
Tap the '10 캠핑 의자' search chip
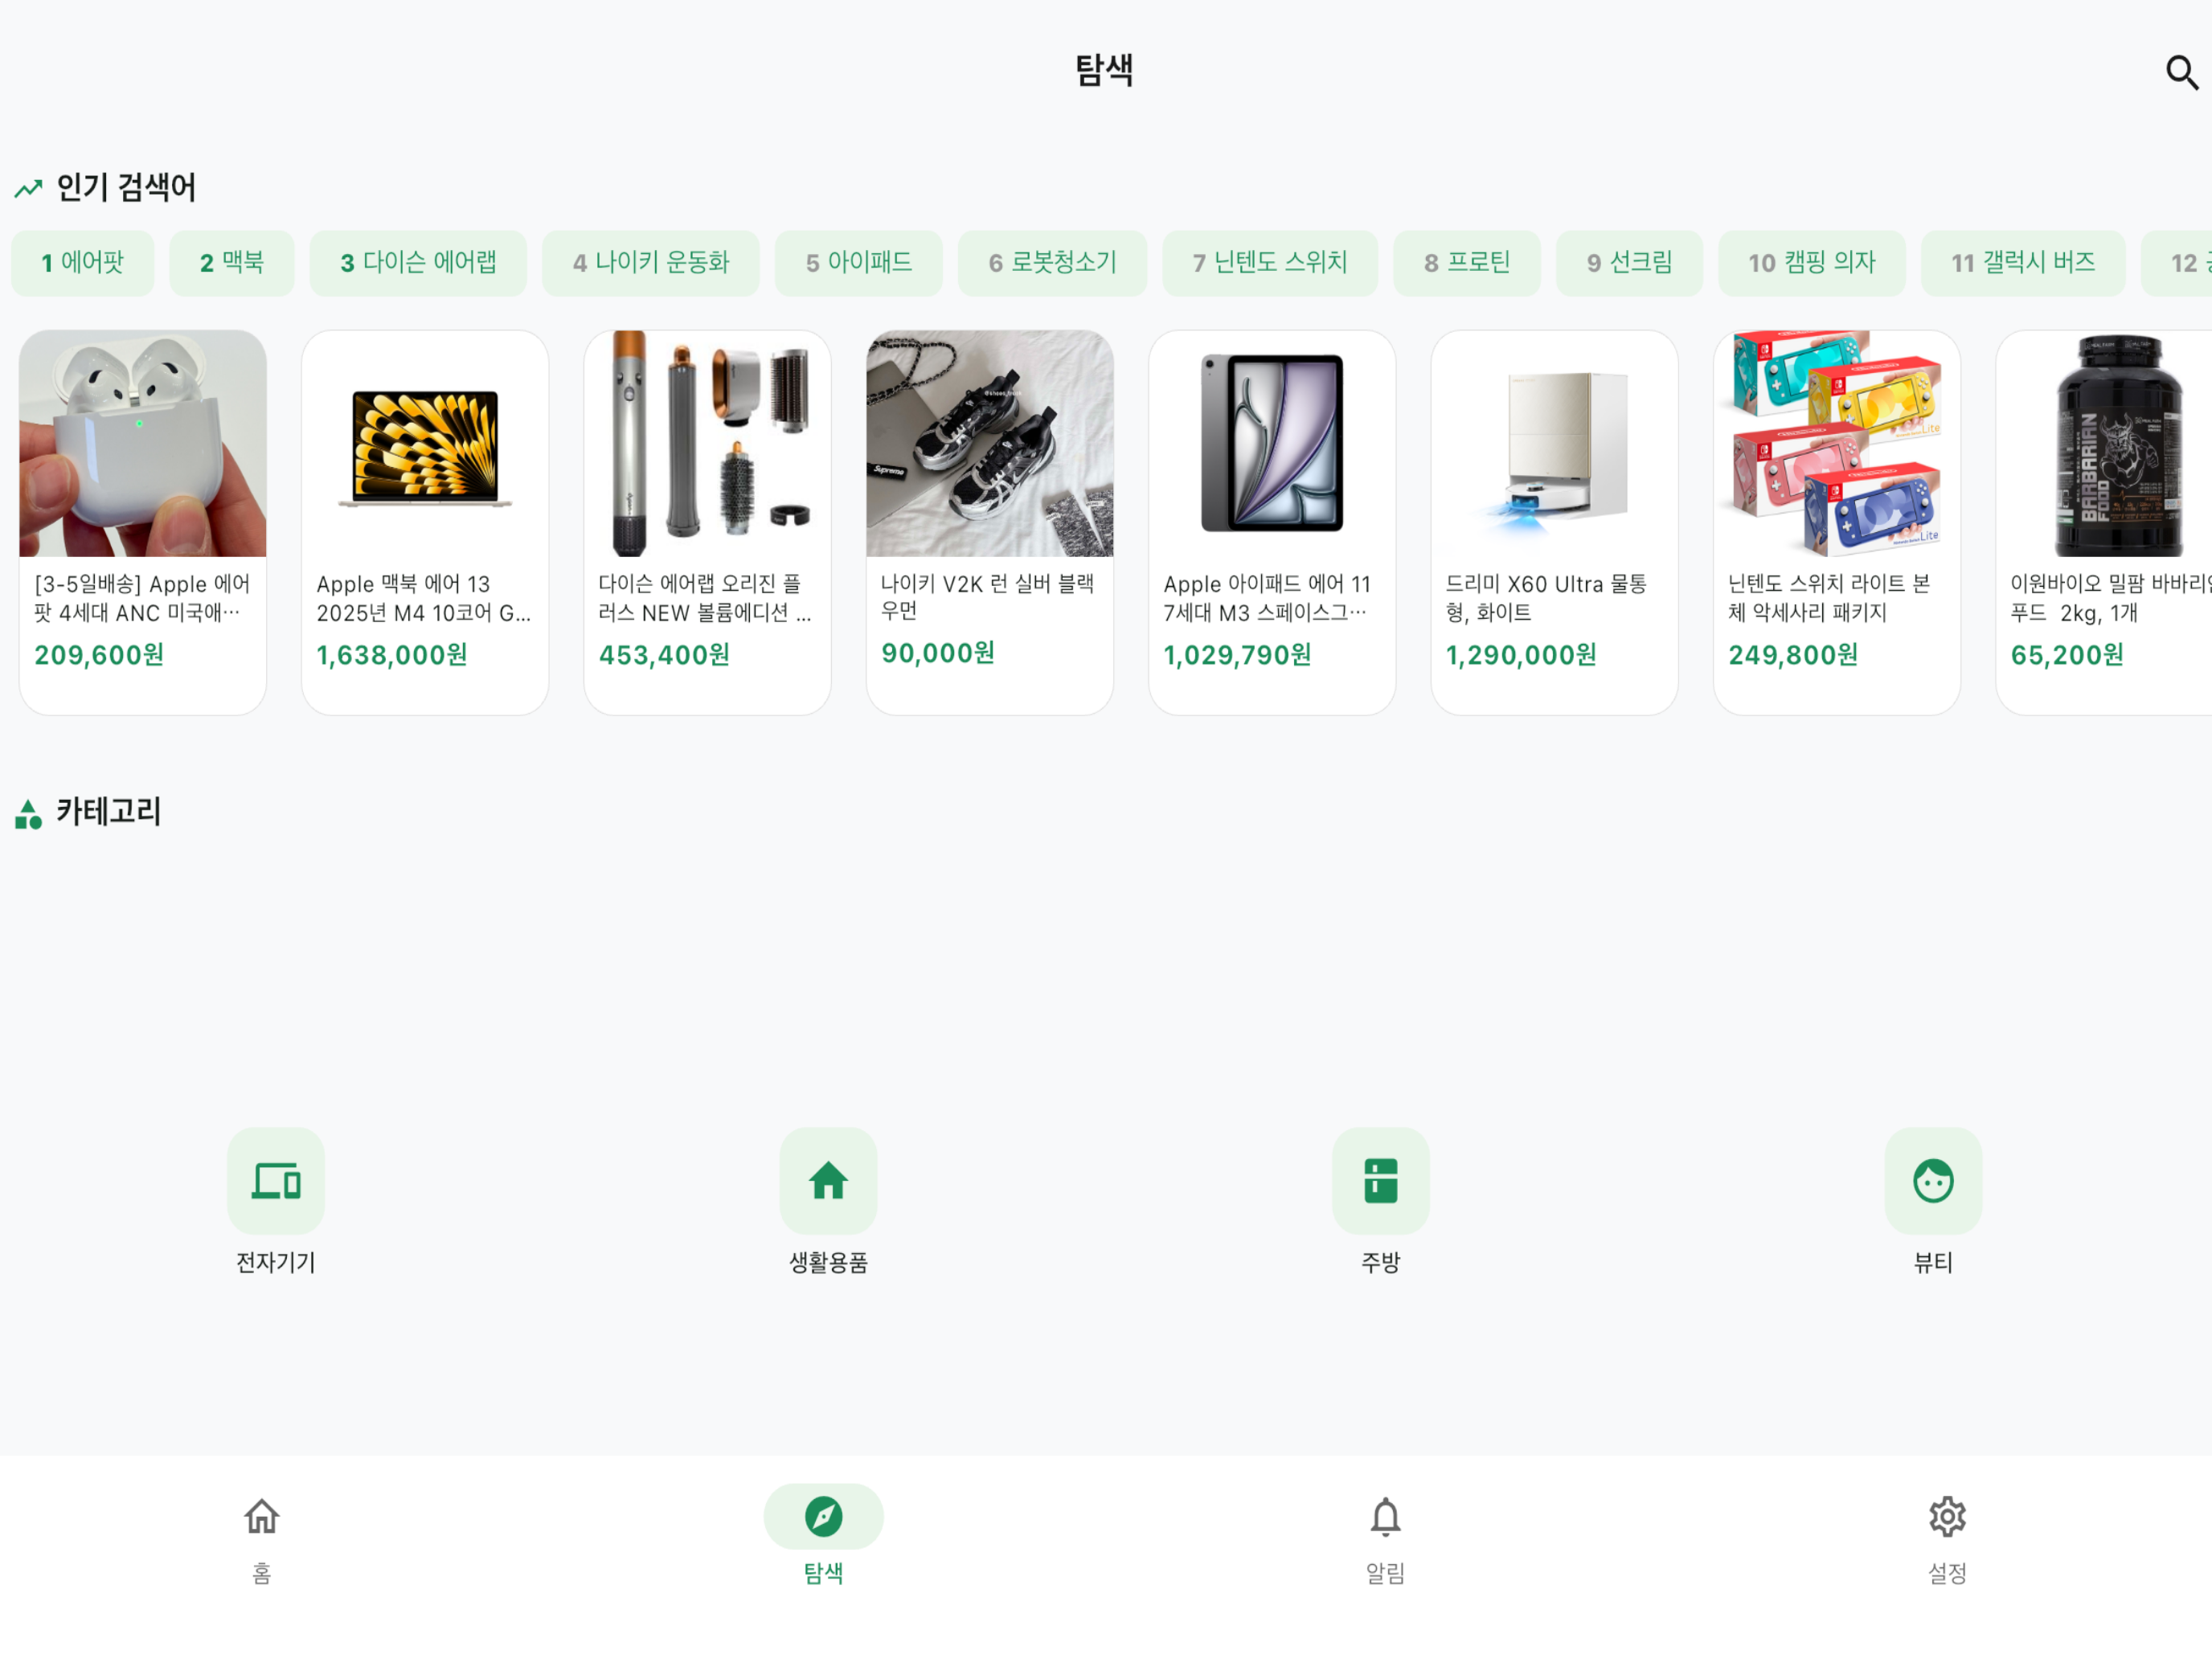1812,263
